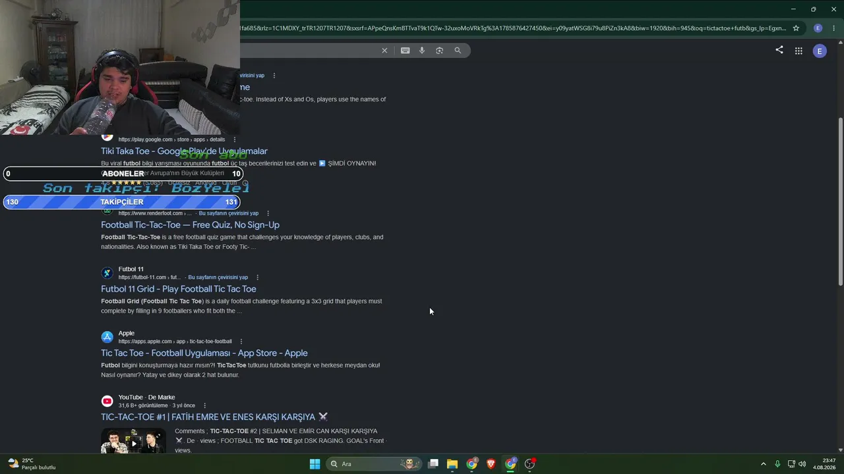Open the volume control in the tray

tap(802, 464)
